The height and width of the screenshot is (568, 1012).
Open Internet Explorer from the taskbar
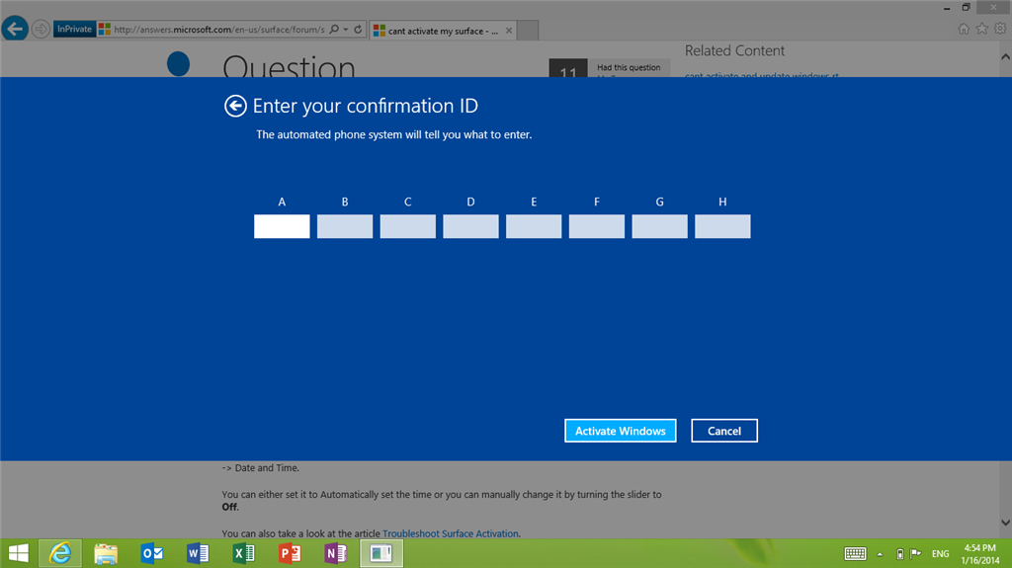[x=60, y=553]
